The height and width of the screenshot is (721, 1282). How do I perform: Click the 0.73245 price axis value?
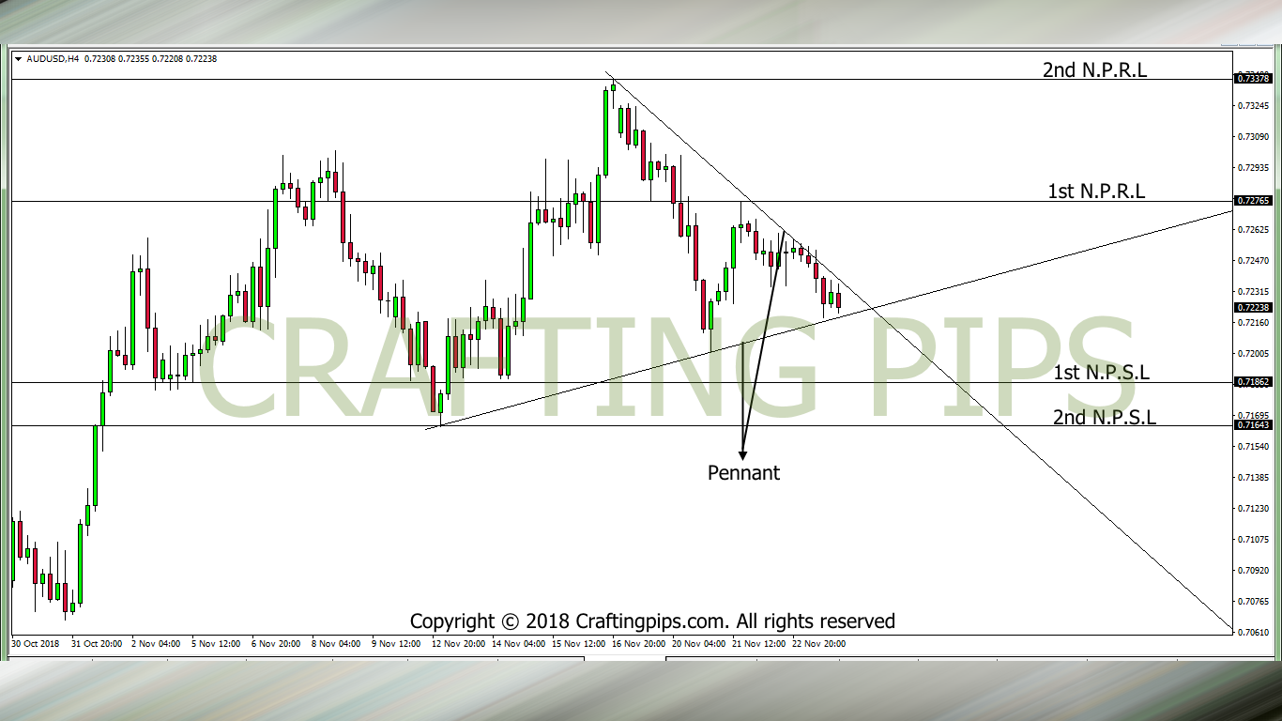[1255, 105]
